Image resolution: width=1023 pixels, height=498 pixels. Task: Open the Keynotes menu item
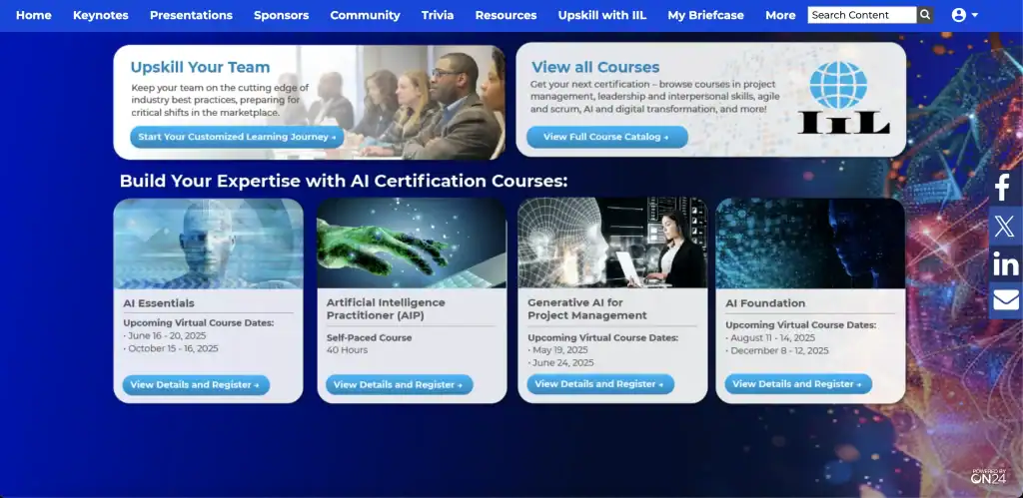pos(101,15)
